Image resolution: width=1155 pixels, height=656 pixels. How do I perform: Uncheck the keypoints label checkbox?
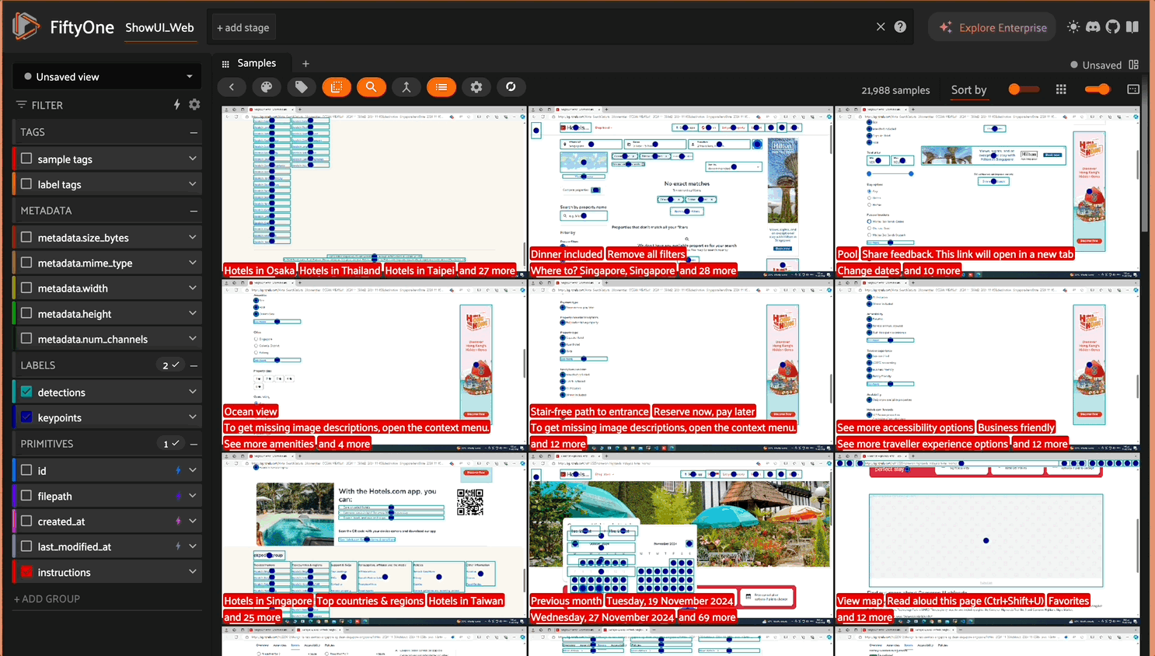point(27,417)
